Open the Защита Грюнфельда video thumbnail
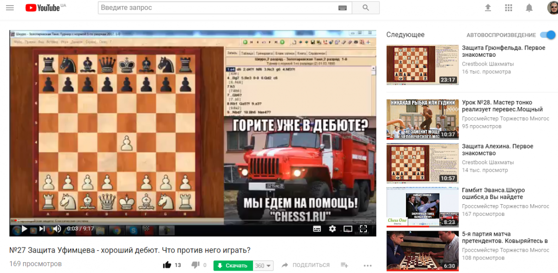Image resolution: width=558 pixels, height=273 pixels. [x=422, y=65]
